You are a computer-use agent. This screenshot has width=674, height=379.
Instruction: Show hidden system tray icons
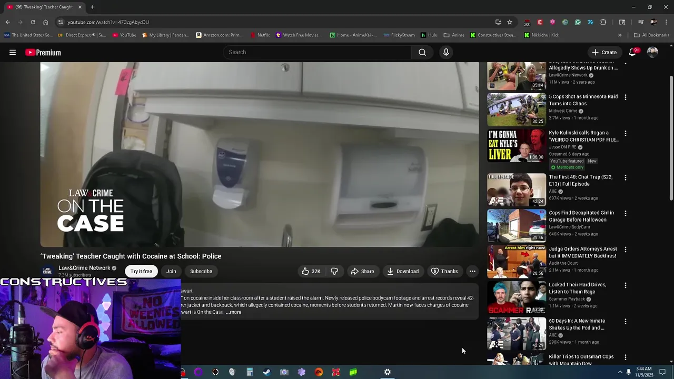(620, 372)
